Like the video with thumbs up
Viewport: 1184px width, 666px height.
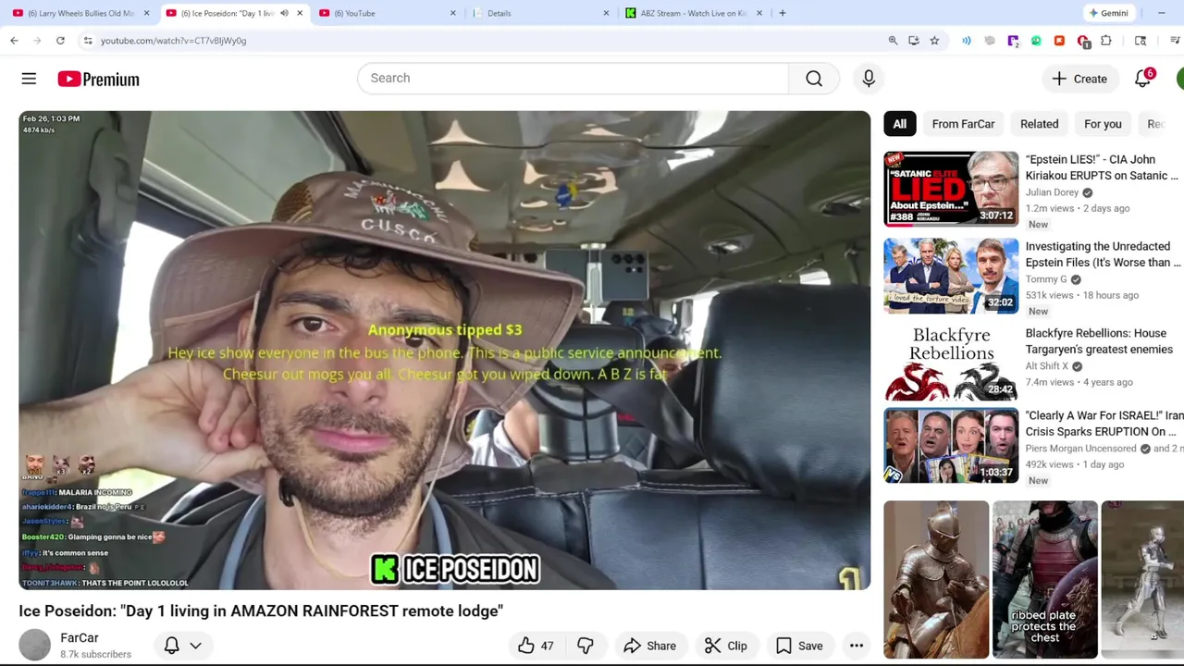(x=536, y=646)
